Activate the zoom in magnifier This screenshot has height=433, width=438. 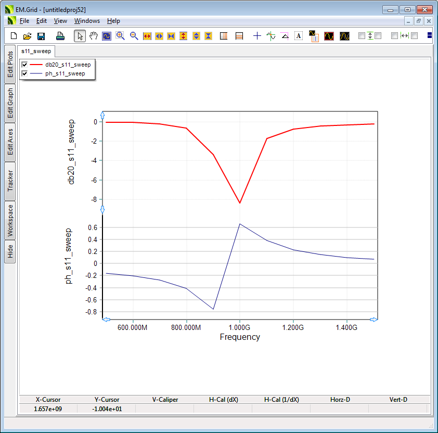point(120,36)
